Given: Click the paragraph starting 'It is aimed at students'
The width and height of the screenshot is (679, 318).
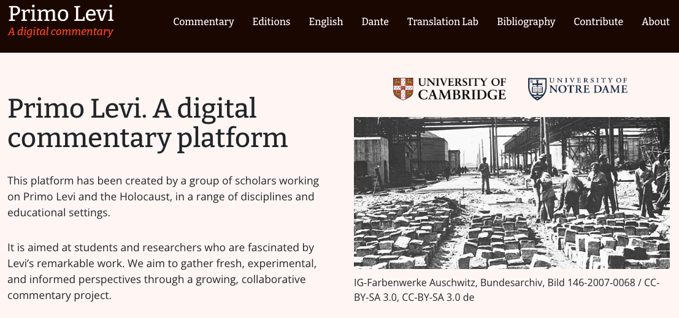Looking at the screenshot, I should pos(163,271).
